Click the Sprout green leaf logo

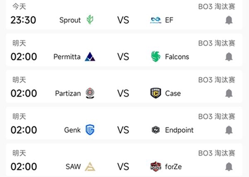tap(90, 19)
